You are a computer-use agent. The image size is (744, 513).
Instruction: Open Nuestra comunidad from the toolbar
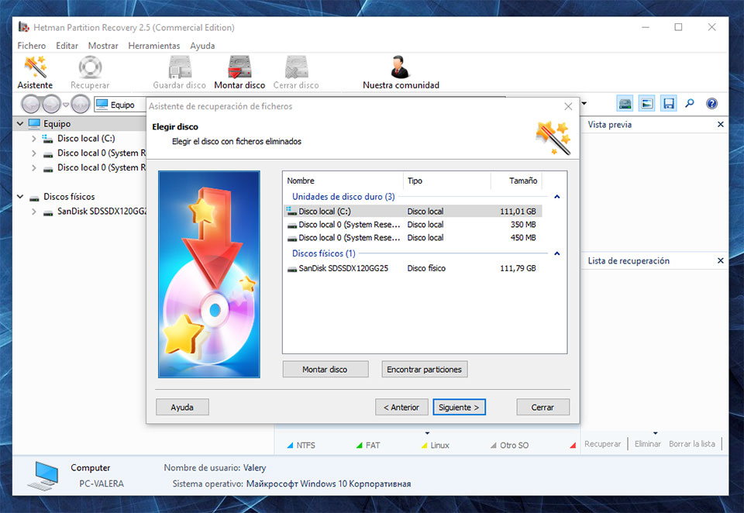point(401,73)
